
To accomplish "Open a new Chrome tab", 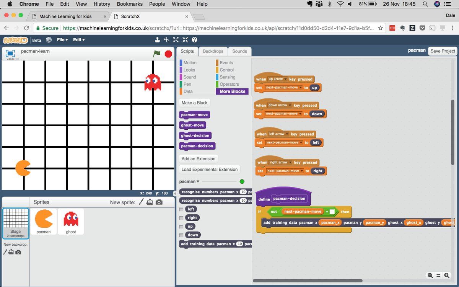I will [x=199, y=17].
